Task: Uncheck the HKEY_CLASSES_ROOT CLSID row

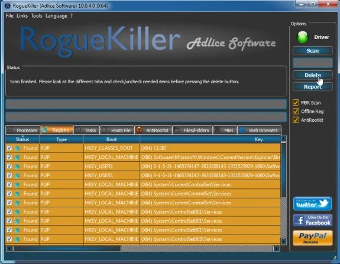Action: (x=9, y=148)
